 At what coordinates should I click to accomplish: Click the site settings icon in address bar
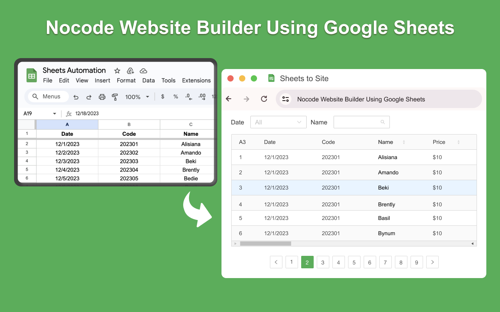point(286,99)
